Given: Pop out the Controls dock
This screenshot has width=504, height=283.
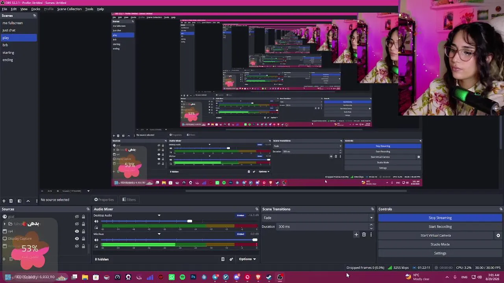Looking at the screenshot, I should [x=501, y=209].
